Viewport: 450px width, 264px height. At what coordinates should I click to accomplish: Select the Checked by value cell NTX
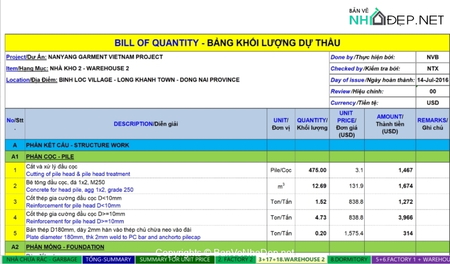pos(432,68)
